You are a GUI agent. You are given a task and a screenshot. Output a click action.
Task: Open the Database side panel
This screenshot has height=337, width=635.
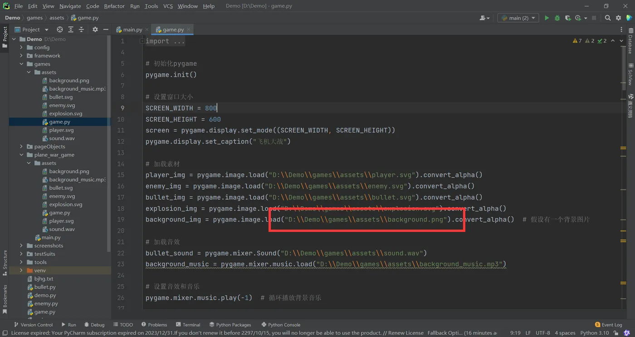click(x=630, y=41)
